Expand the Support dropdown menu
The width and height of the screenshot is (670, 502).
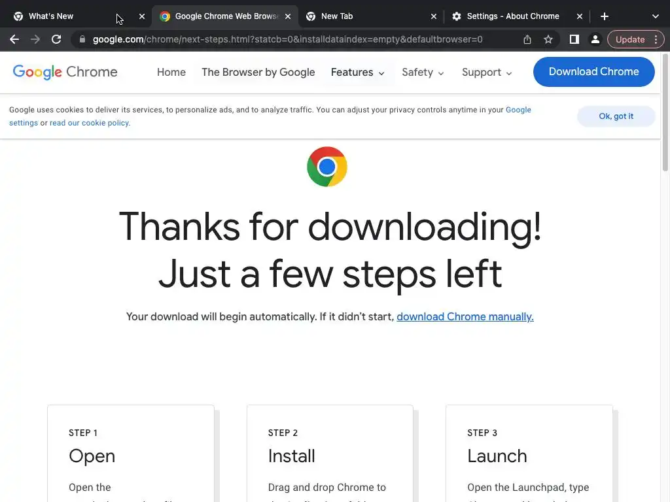487,72
